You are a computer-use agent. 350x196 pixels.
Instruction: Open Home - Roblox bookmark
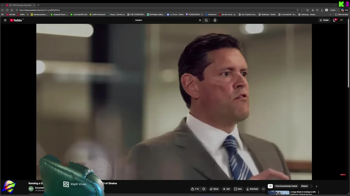coord(175,14)
